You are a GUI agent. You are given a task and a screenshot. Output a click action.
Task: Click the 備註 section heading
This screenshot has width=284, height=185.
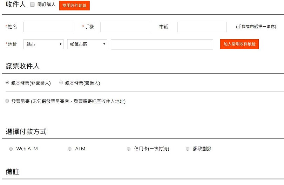[12, 172]
